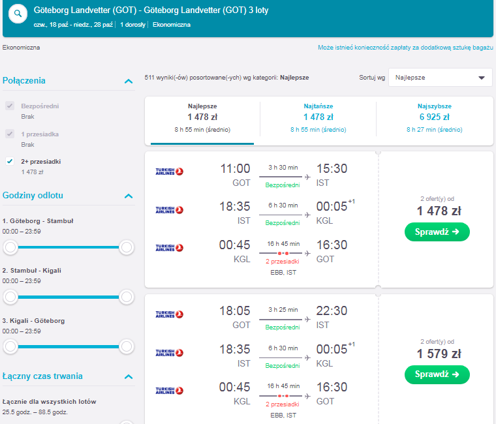
Task: Click Turkish Airlines logo of 18:05 GOT flight
Action: tap(169, 314)
